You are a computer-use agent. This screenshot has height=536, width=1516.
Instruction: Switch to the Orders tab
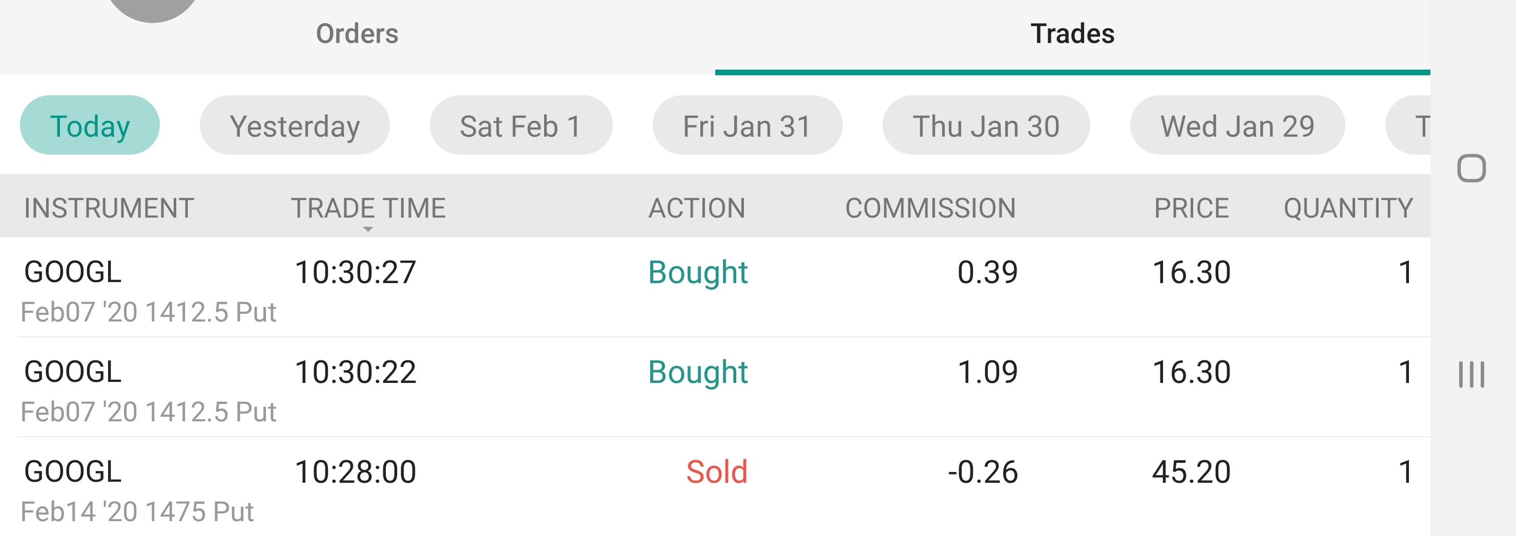pos(357,34)
